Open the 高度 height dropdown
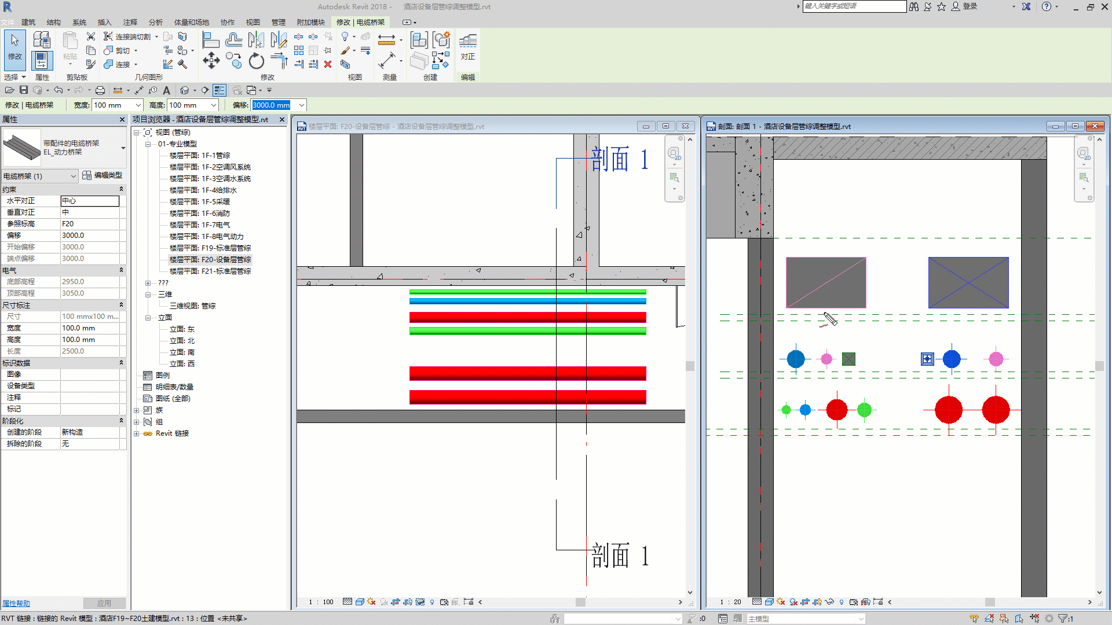Viewport: 1112px width, 625px height. tap(214, 105)
